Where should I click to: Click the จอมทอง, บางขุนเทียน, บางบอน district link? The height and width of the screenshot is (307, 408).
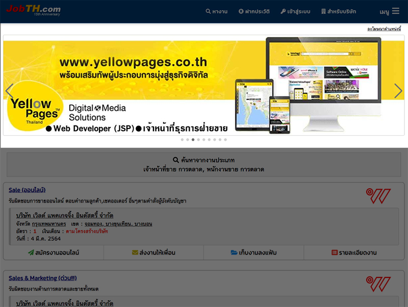click(118, 224)
